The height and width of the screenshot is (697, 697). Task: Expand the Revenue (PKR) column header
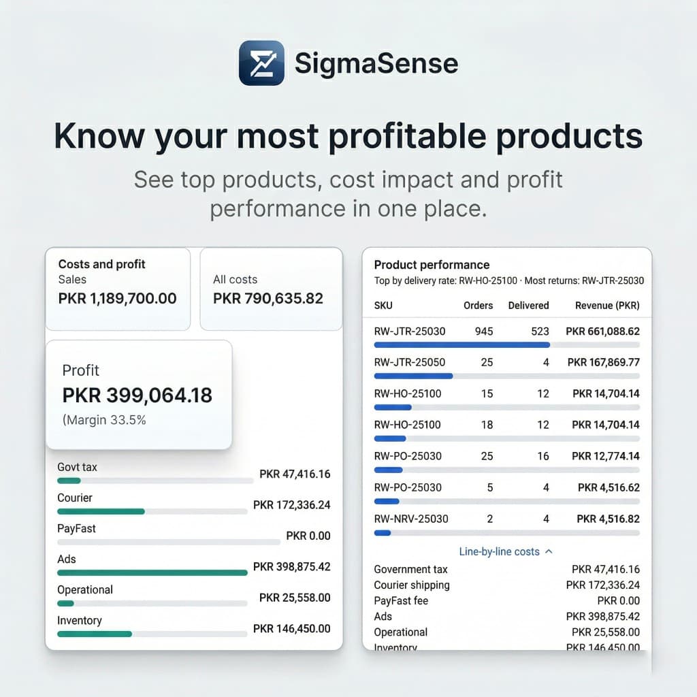click(x=606, y=306)
